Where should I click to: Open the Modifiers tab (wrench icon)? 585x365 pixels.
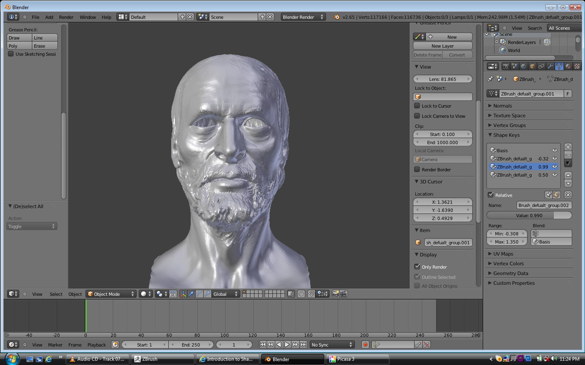point(550,66)
